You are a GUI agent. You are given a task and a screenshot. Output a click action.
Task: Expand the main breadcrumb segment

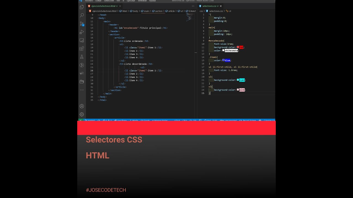145,11
